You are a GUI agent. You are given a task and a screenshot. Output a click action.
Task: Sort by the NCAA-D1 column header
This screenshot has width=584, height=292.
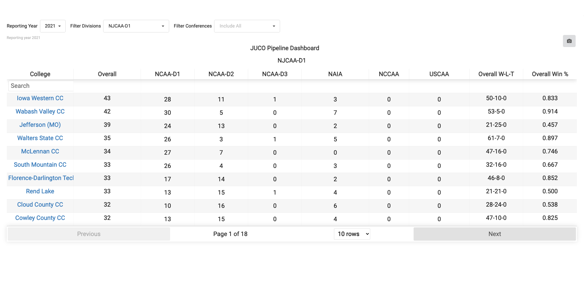pyautogui.click(x=168, y=74)
